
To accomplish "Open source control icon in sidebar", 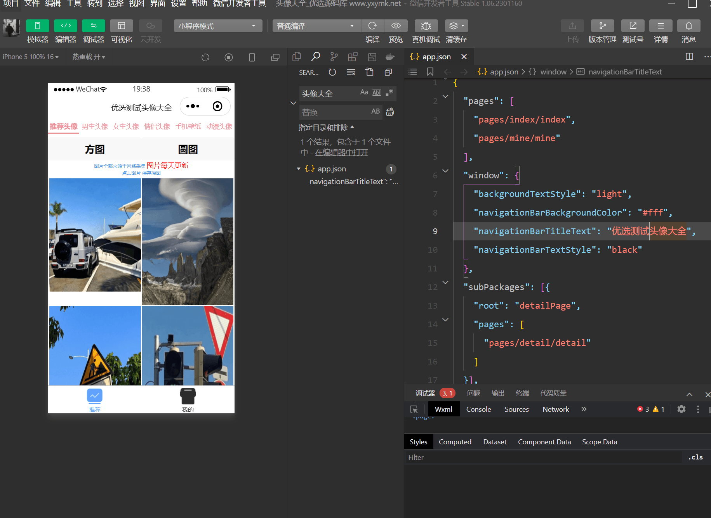I will [x=334, y=57].
